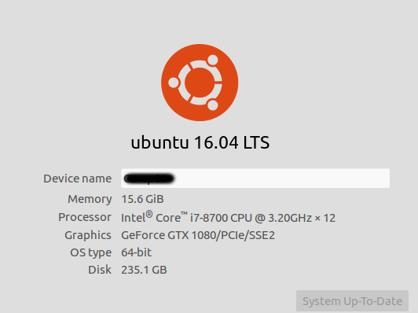Click the System Up-To-Date button
The height and width of the screenshot is (313, 418).
pyautogui.click(x=352, y=301)
